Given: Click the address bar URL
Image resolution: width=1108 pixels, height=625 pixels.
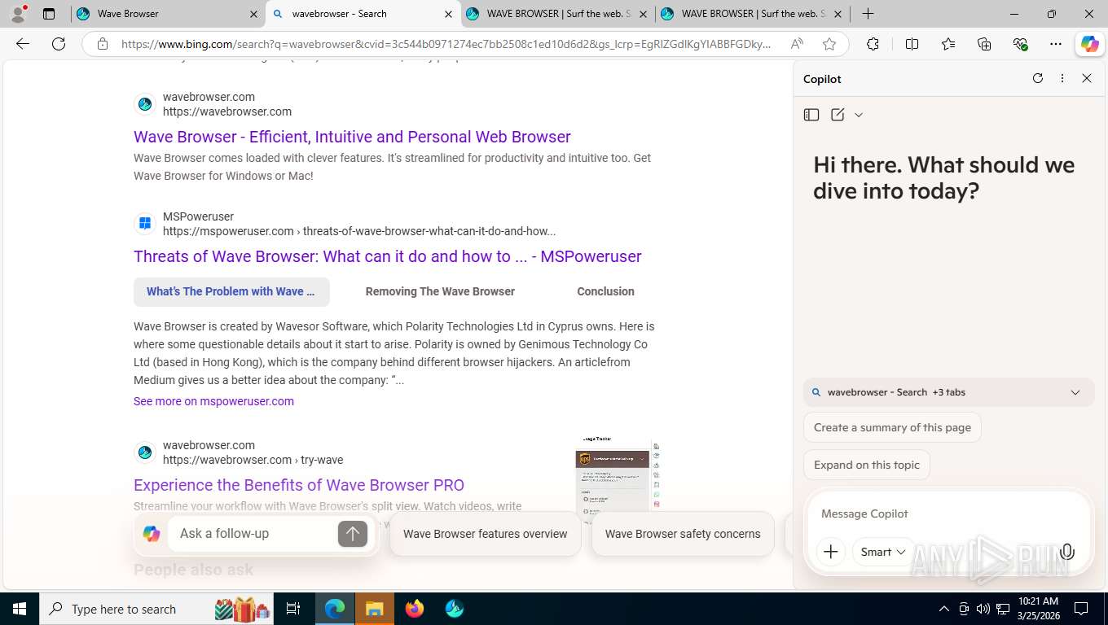Looking at the screenshot, I should click(x=446, y=44).
